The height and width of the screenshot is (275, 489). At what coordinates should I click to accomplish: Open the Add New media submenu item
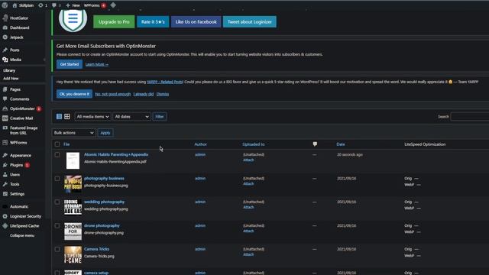click(x=11, y=78)
